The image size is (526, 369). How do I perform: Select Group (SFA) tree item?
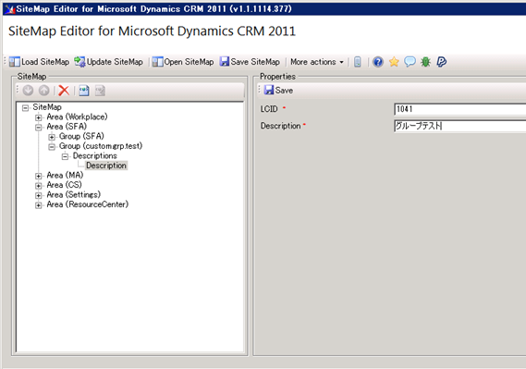(x=81, y=137)
